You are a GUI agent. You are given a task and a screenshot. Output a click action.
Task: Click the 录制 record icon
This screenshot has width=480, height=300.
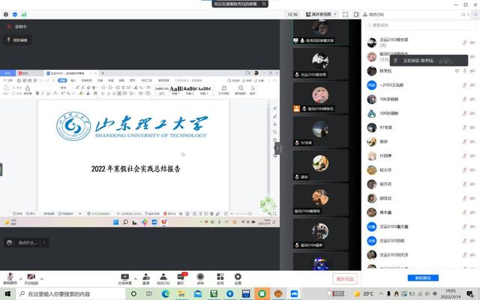(x=200, y=276)
